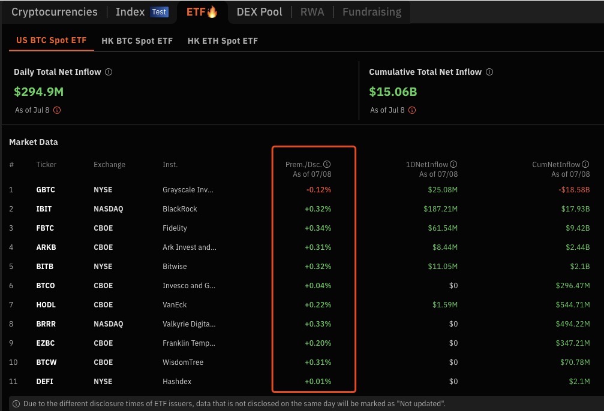Click the flame icon on the ETF tab
The image size is (604, 411).
click(x=212, y=12)
